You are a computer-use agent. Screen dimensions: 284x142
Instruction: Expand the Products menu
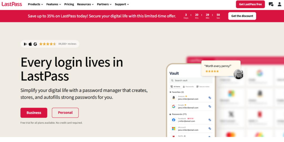click(35, 4)
